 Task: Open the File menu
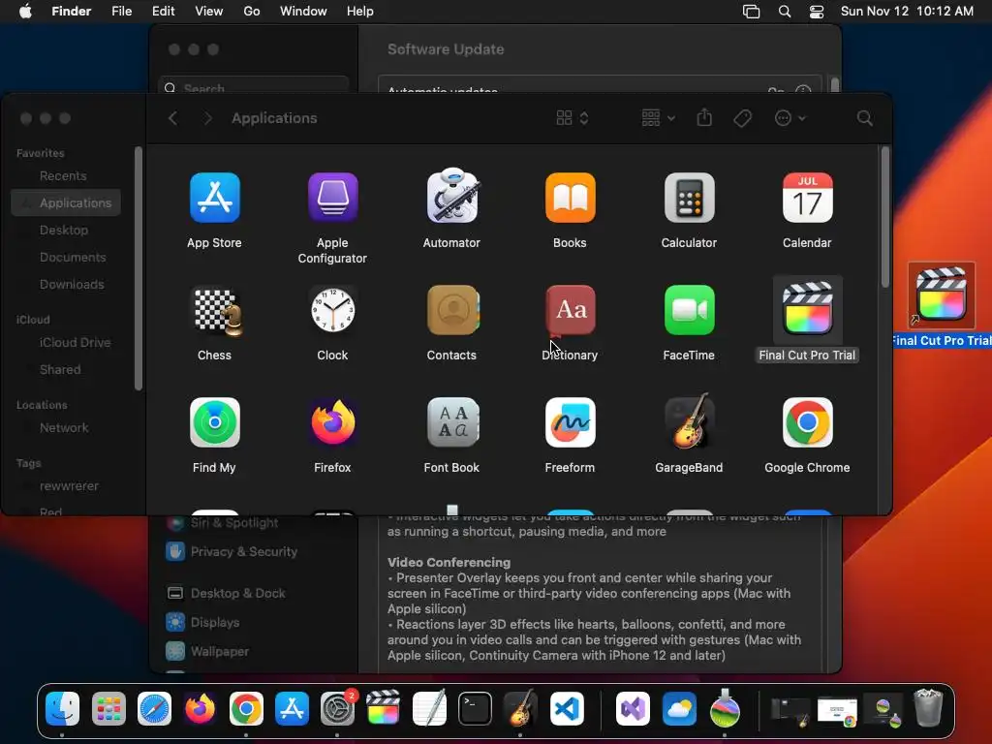pos(121,12)
